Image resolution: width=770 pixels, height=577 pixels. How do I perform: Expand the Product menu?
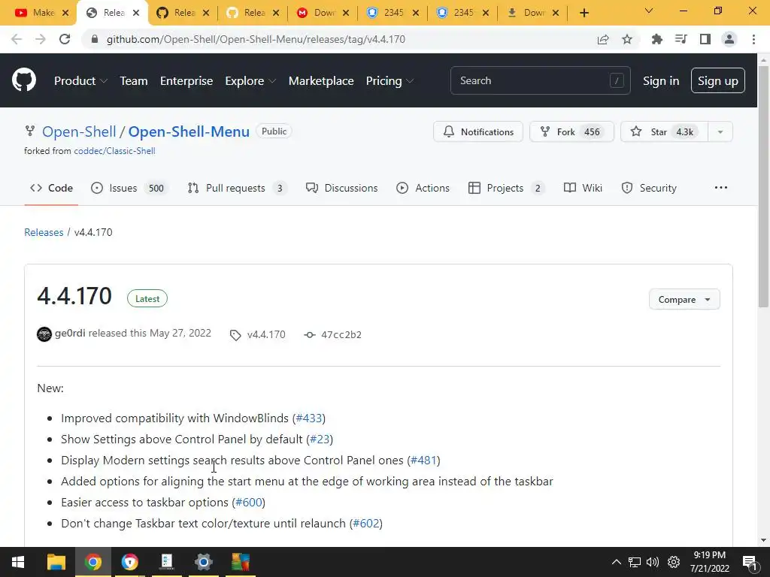coord(80,81)
